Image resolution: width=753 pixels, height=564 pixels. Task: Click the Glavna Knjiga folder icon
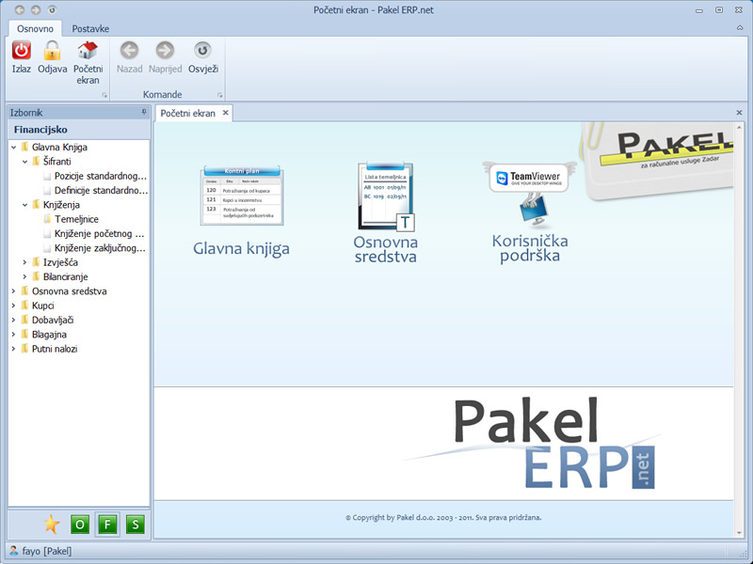[25, 147]
